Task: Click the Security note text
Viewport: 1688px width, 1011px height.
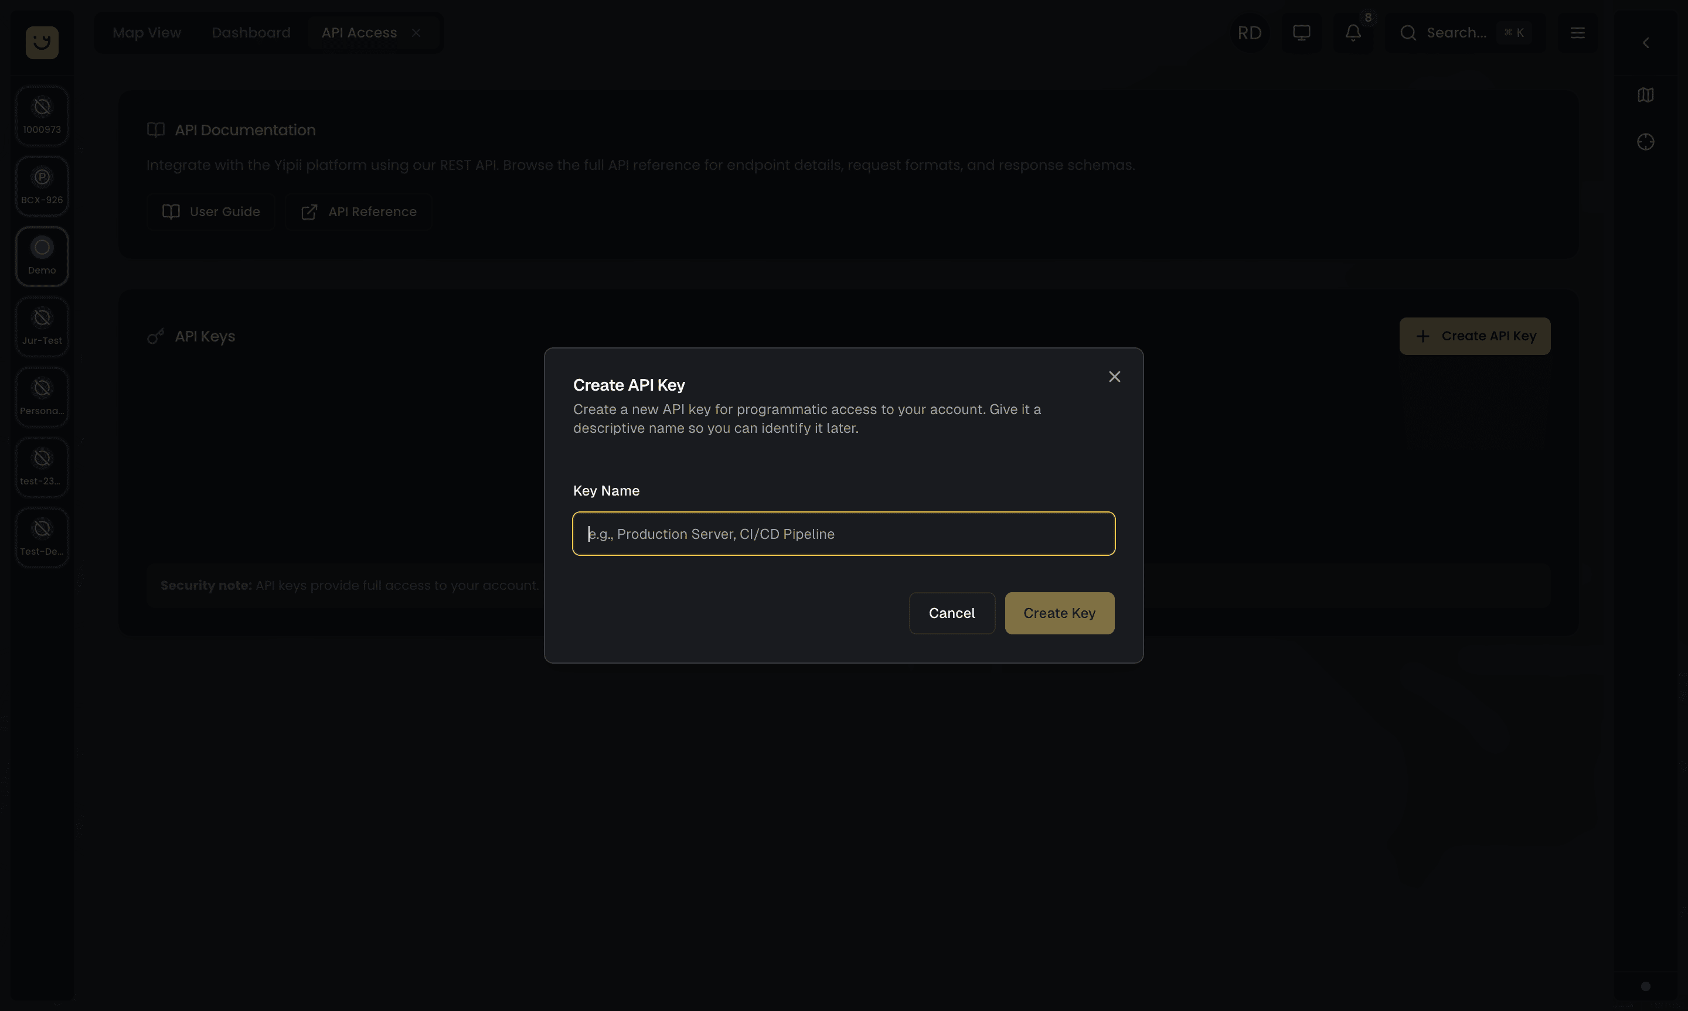Action: click(x=349, y=585)
